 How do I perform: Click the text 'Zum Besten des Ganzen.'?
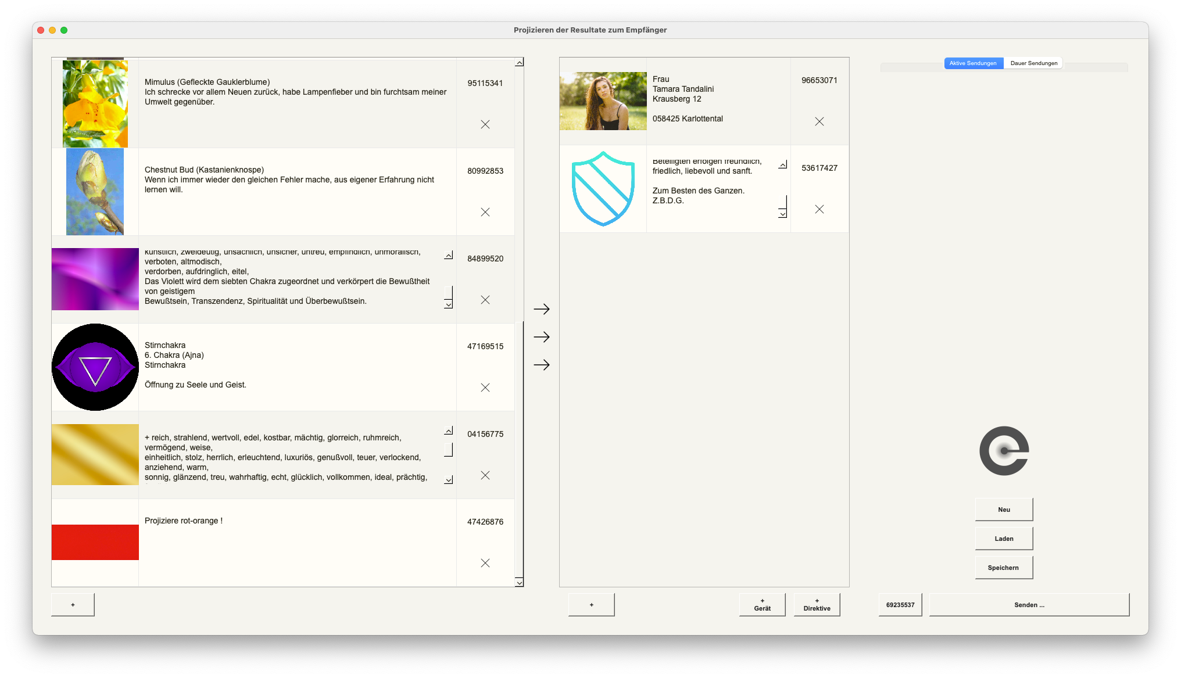pos(699,191)
